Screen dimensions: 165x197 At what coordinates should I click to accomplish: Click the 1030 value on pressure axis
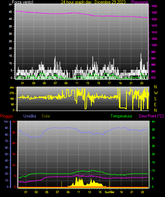(154, 6)
